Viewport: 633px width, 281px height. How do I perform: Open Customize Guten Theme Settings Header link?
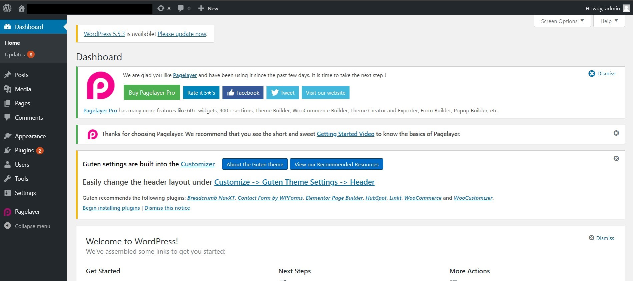point(294,182)
